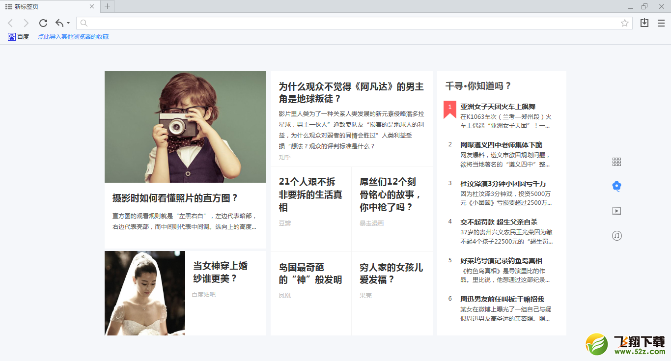Screen dimensions: 671x361
Task: Click the video icon in the right sidebar
Action: tap(617, 211)
